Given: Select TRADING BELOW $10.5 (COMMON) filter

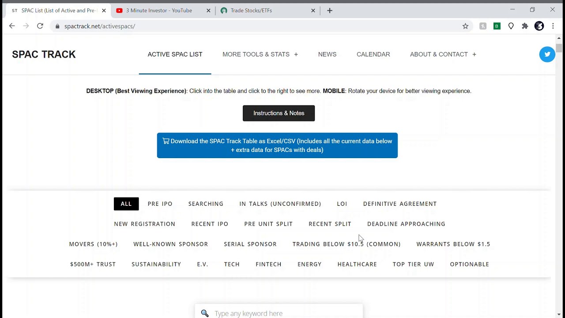Looking at the screenshot, I should [x=347, y=244].
